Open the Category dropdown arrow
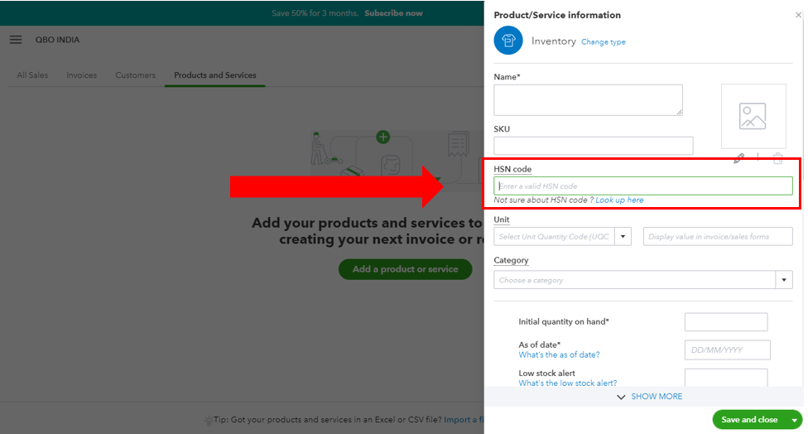The width and height of the screenshot is (808, 434). [x=784, y=280]
